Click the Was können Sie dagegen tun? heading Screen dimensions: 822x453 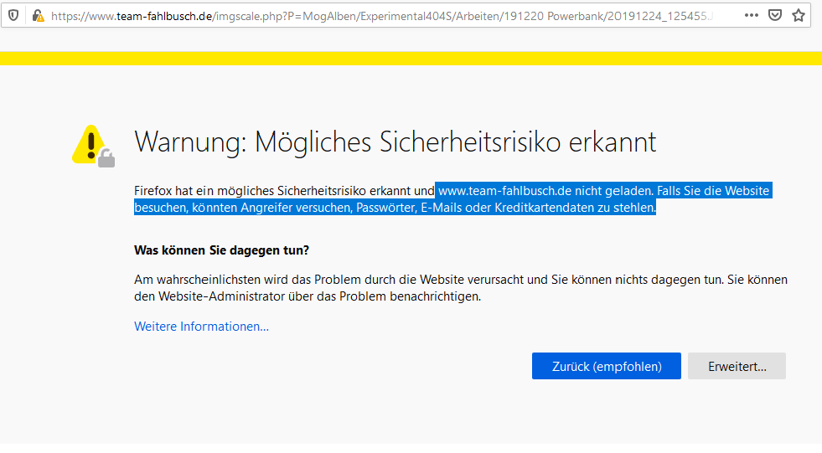pyautogui.click(x=221, y=250)
